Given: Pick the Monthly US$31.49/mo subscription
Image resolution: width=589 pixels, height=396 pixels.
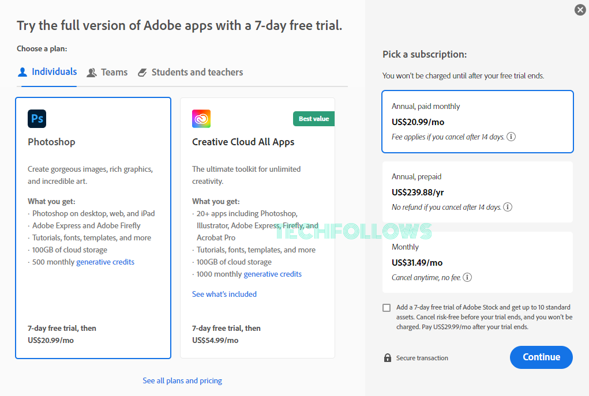Looking at the screenshot, I should tap(478, 262).
